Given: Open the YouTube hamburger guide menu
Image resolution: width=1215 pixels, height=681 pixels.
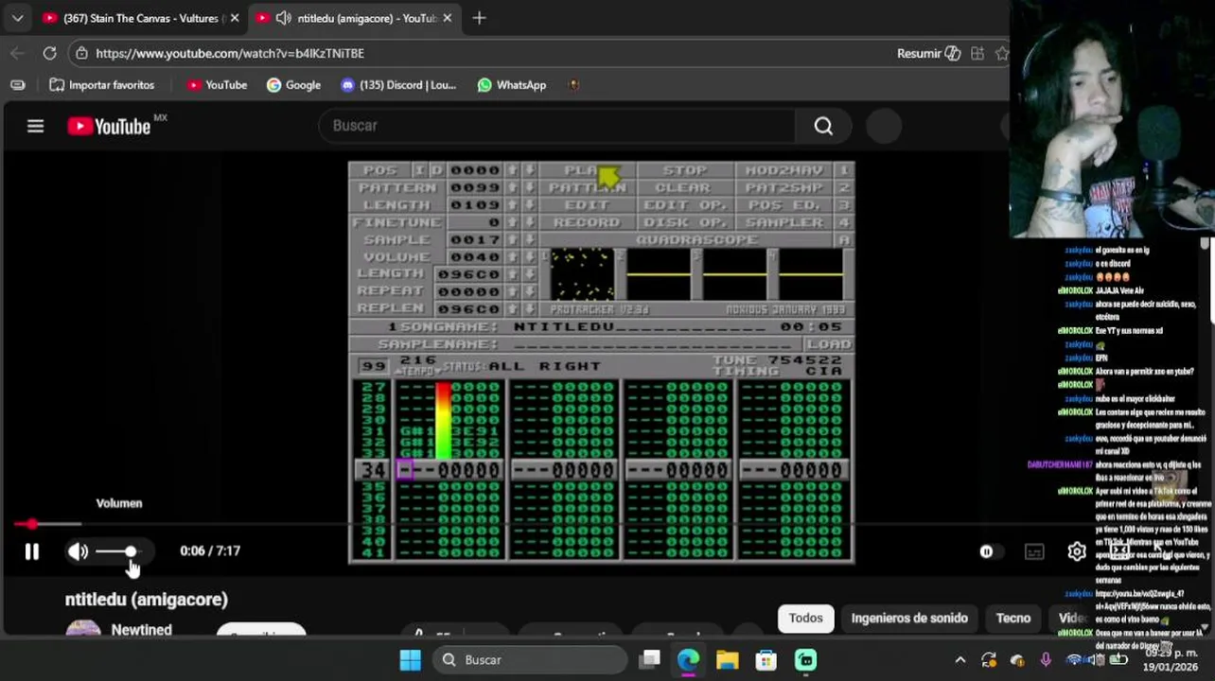Looking at the screenshot, I should click(x=35, y=126).
